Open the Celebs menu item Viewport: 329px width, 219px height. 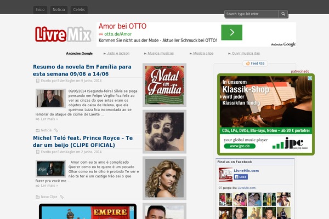79,10
